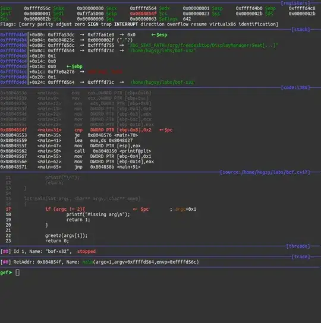The height and width of the screenshot is (323, 321).
Task: Select the [stack] section header label
Action: tap(301, 30)
